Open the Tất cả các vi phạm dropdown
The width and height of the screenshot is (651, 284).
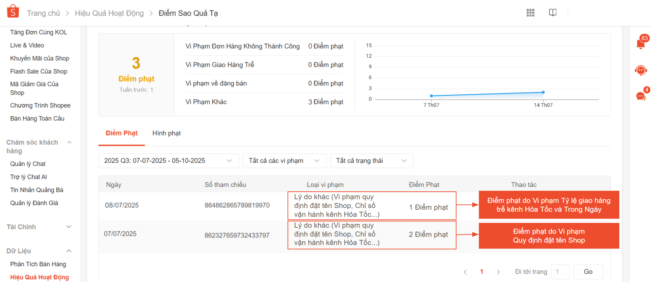284,161
